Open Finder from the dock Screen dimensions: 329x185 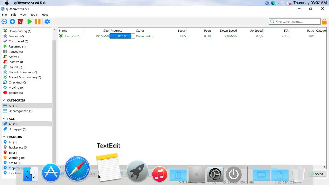pyautogui.click(x=31, y=174)
